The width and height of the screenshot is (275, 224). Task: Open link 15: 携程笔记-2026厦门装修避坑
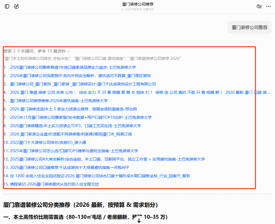coord(54,184)
